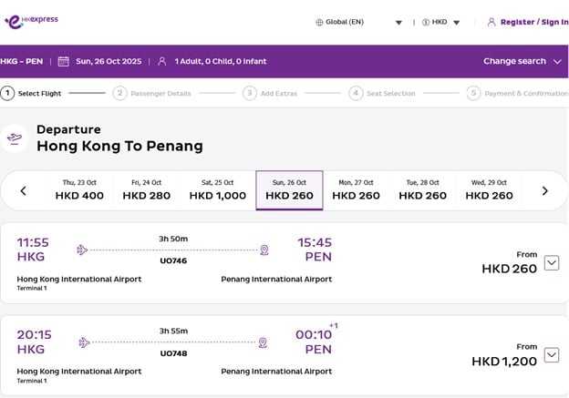Click Hong Kong International Airport on UO748 card

tap(79, 372)
